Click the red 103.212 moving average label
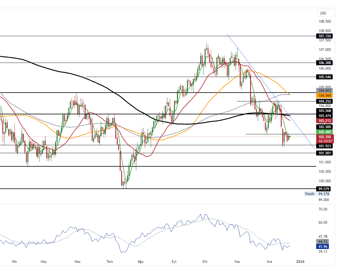Viewport: 338px width, 276px height. [x=324, y=121]
